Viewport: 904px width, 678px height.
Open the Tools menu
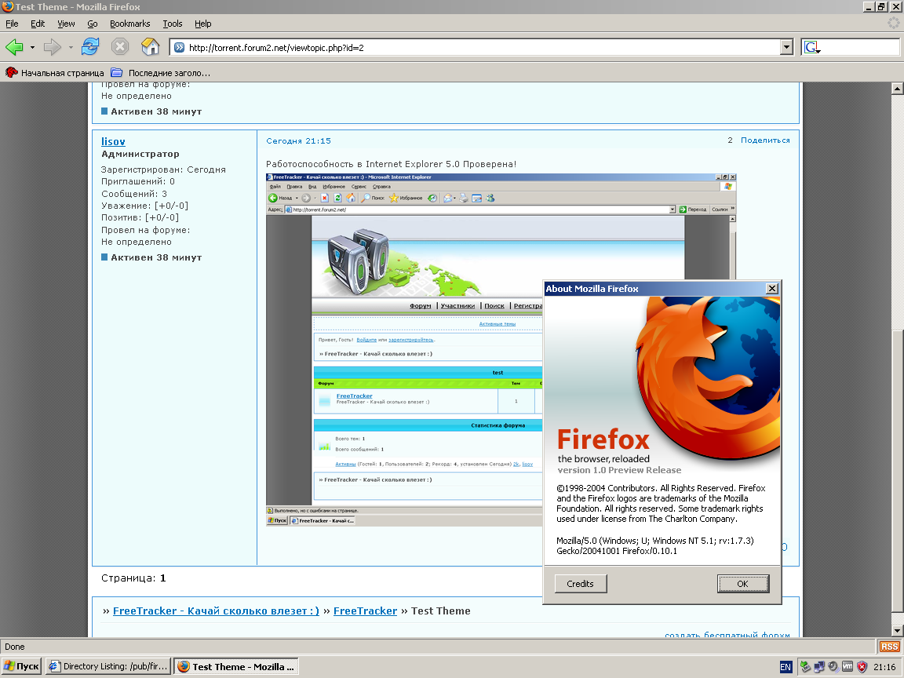pos(173,24)
